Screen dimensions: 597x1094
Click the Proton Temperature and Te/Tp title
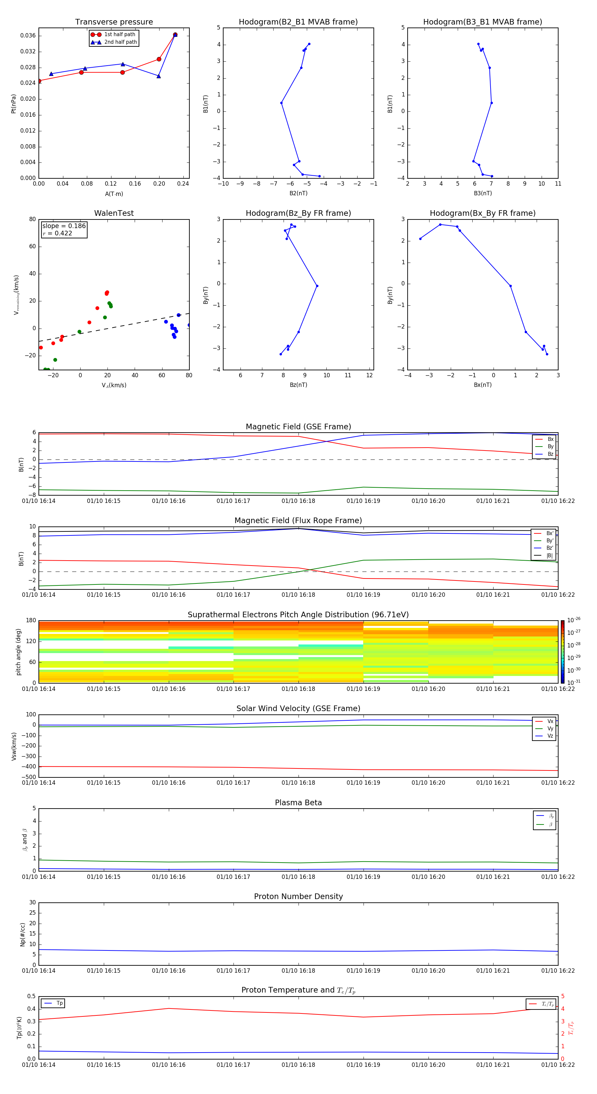[298, 990]
